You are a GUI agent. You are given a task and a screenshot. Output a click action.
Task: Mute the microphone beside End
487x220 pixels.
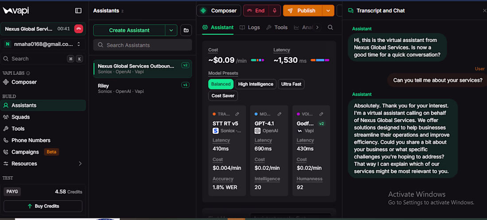[274, 11]
